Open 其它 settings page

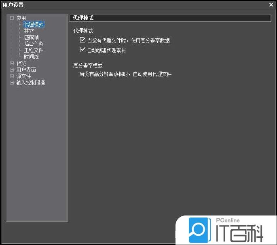29,31
